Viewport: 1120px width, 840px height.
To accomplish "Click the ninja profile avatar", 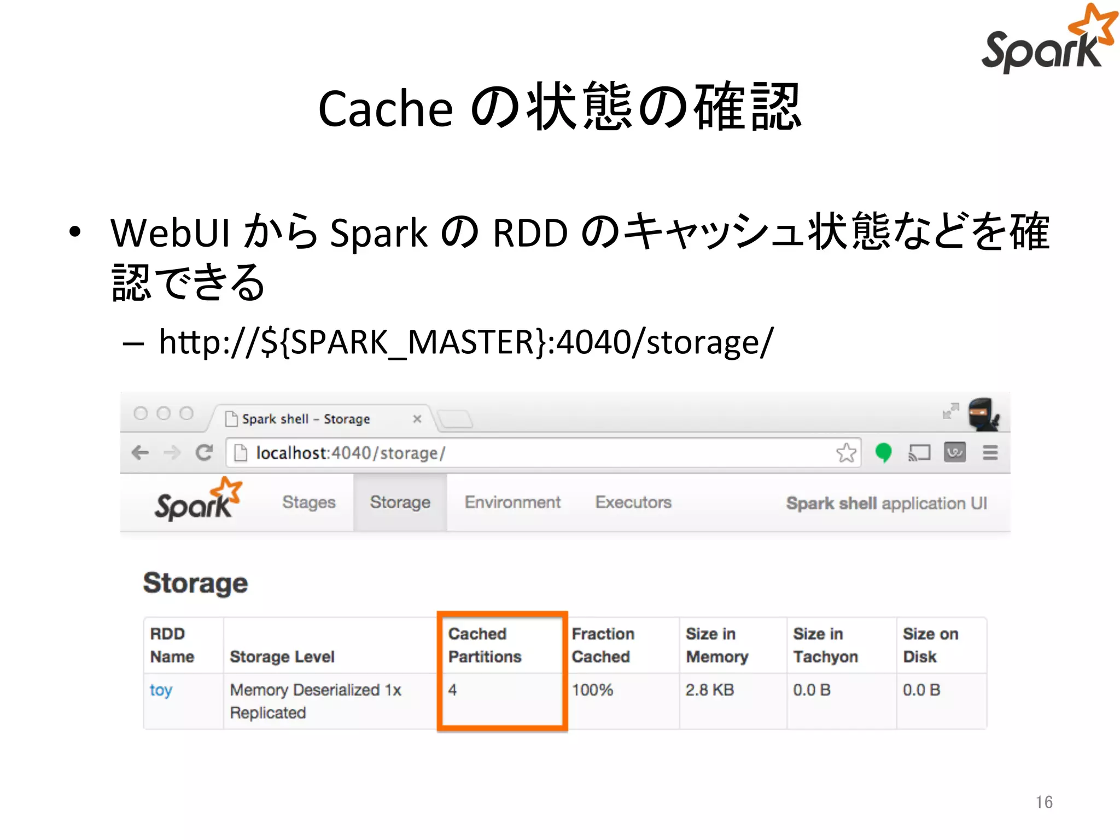I will [x=983, y=414].
